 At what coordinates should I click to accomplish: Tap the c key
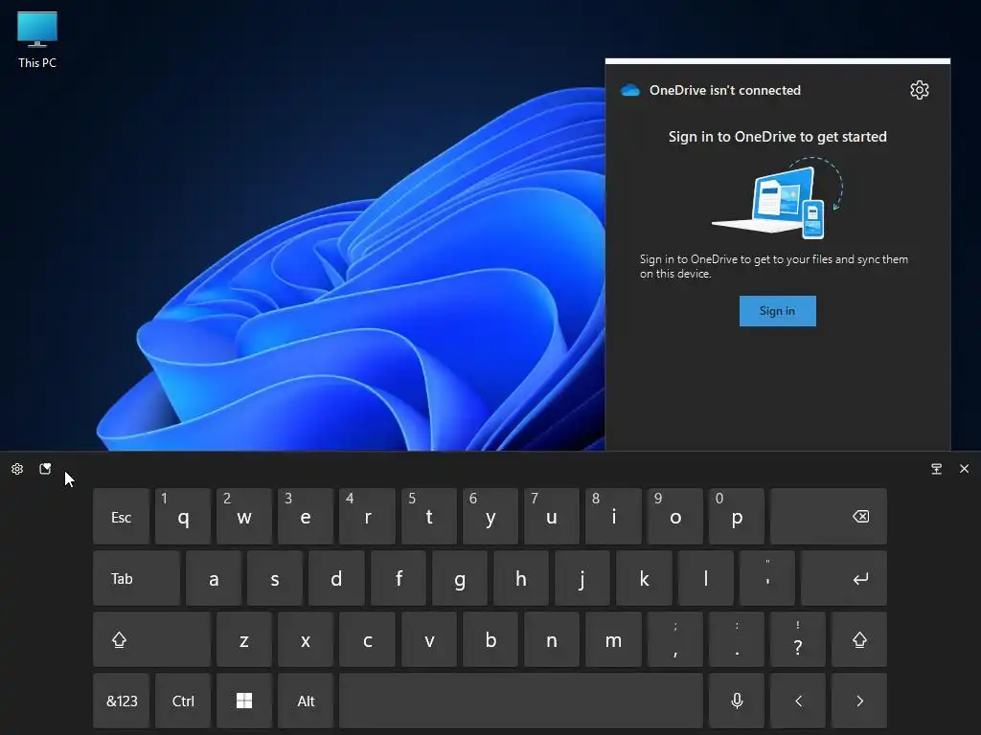367,639
